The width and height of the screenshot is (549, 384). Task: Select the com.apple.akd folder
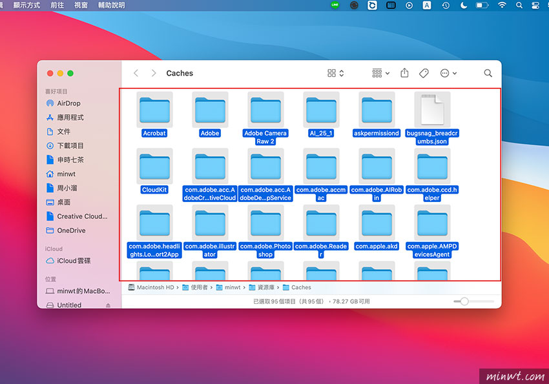pos(377,228)
